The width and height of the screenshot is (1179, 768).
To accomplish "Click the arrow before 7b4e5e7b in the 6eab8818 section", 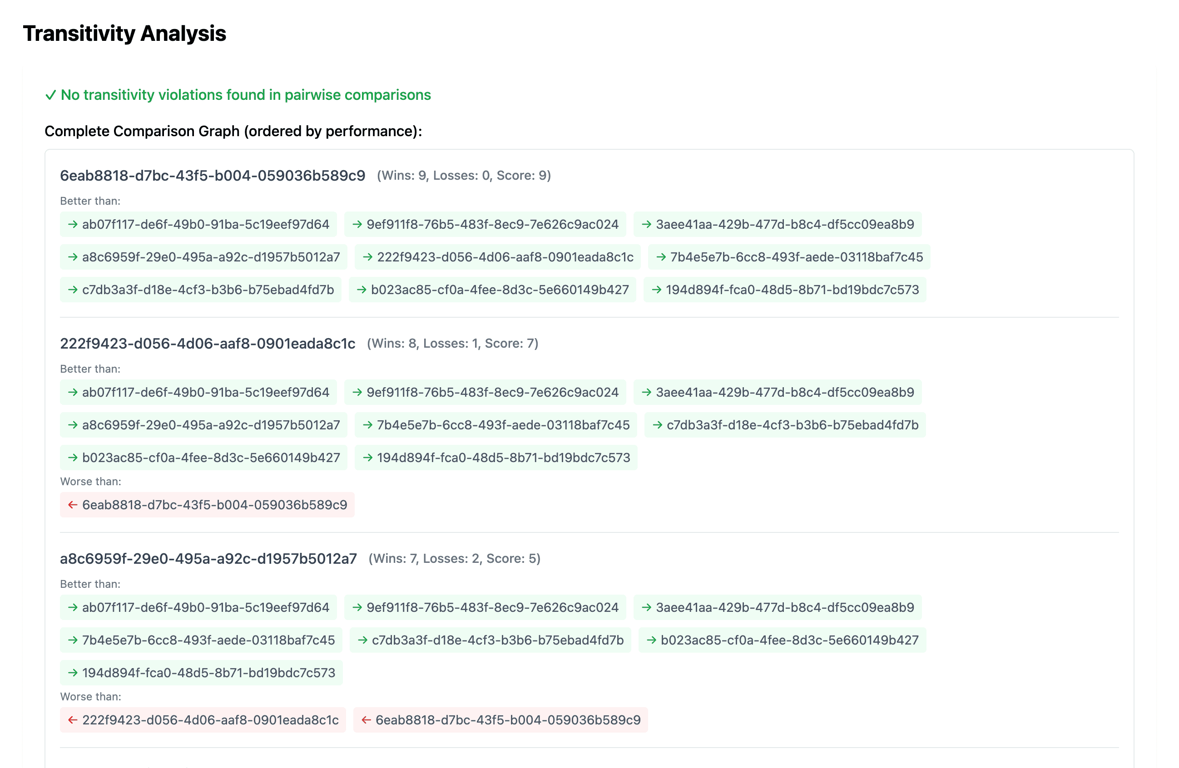I will click(x=661, y=257).
